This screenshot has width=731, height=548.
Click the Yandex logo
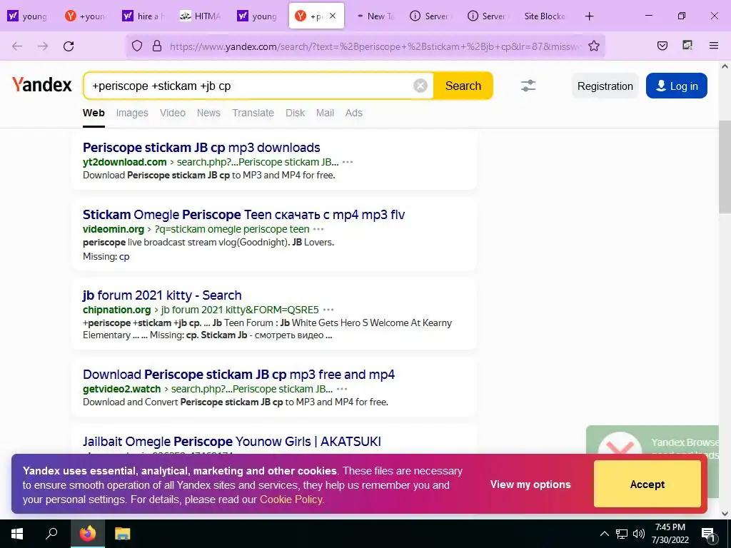click(42, 85)
